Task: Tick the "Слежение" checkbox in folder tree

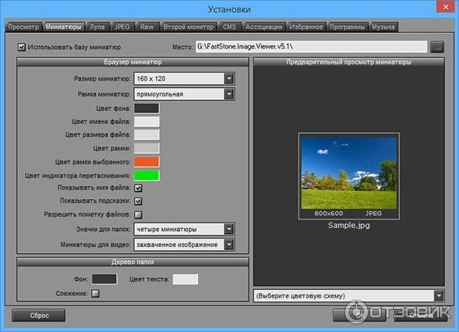Action: [96, 292]
